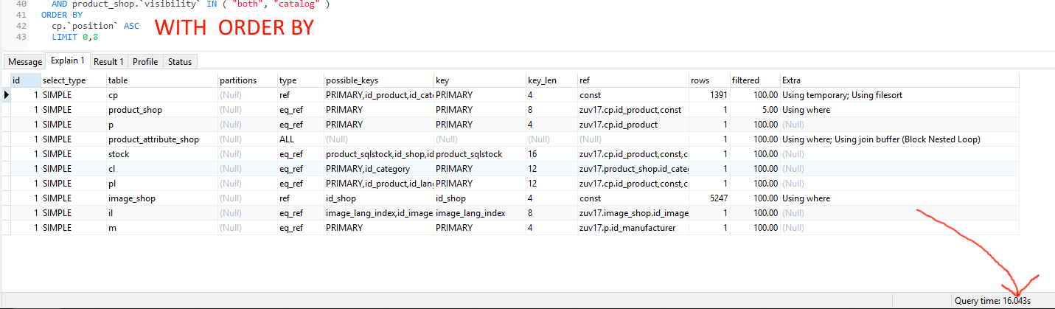Open the Result 1 tab
Viewport: 1055px width, 309px height.
[108, 62]
